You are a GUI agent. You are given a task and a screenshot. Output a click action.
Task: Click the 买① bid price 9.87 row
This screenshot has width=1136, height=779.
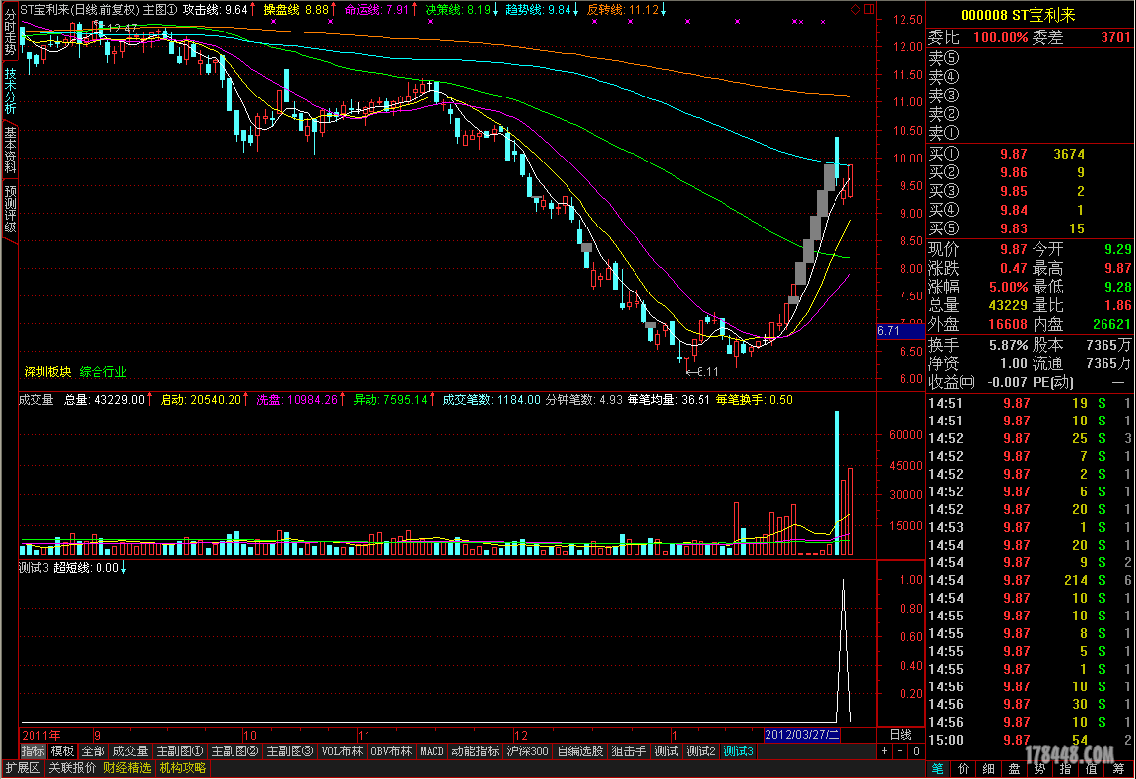1031,154
